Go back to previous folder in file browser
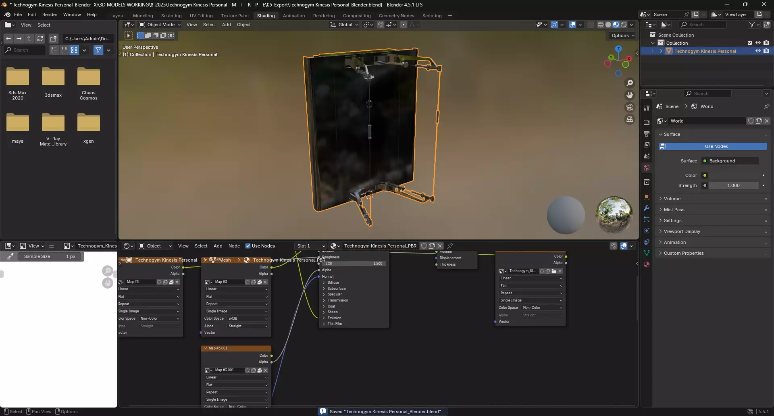 [x=8, y=39]
